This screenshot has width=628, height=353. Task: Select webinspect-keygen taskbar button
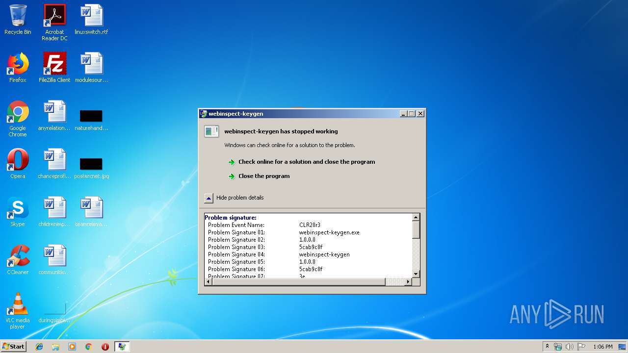pyautogui.click(x=122, y=347)
